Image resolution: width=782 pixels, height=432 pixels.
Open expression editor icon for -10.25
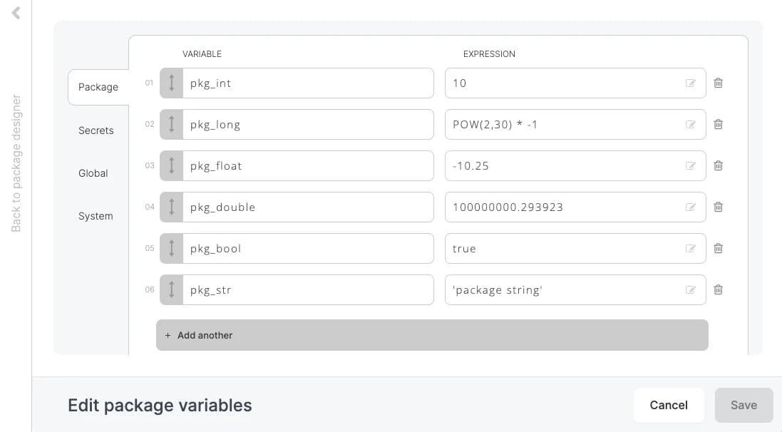pyautogui.click(x=690, y=165)
